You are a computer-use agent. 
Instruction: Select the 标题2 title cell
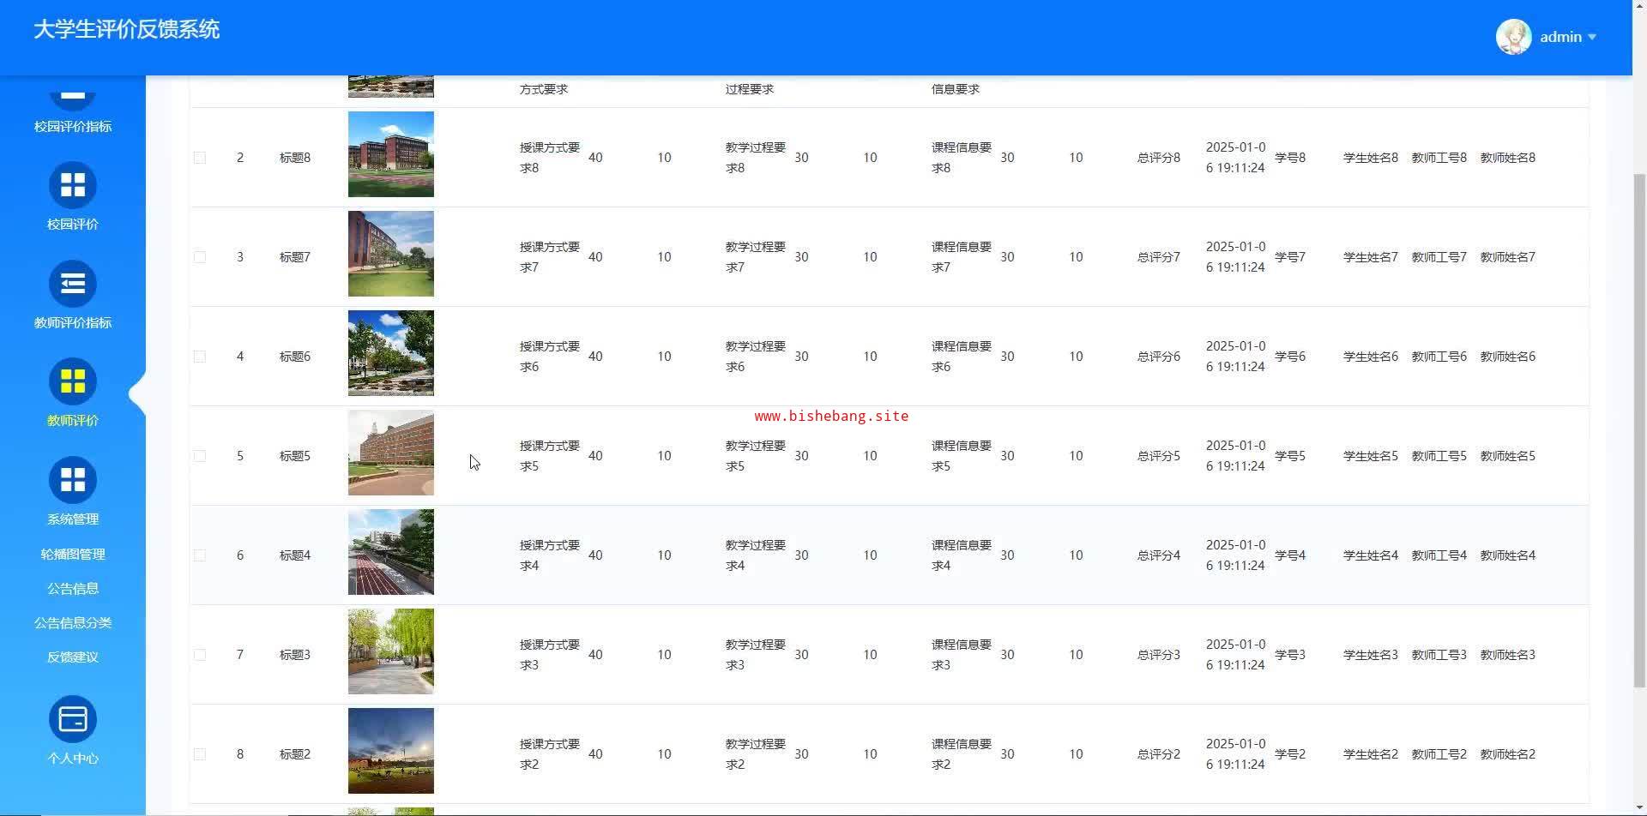point(295,754)
